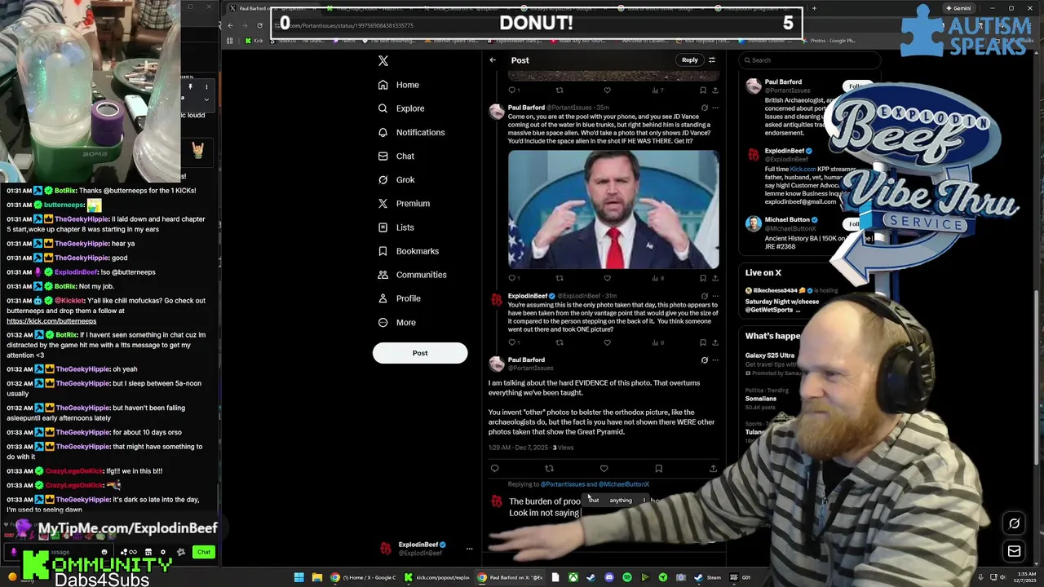Click the green Chat button in Kick chat

click(204, 552)
